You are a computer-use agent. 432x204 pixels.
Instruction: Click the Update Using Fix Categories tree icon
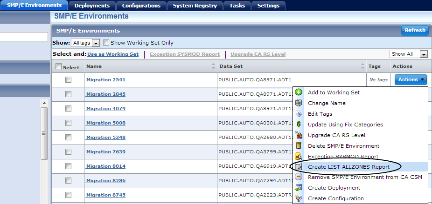tap(299, 125)
